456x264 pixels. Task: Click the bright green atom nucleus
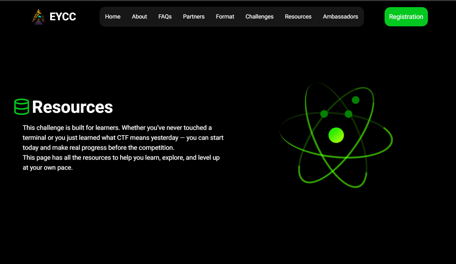click(x=336, y=135)
